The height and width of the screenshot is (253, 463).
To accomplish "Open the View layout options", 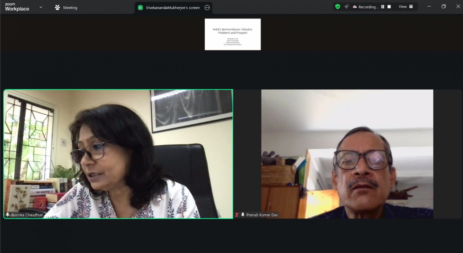I will (405, 7).
